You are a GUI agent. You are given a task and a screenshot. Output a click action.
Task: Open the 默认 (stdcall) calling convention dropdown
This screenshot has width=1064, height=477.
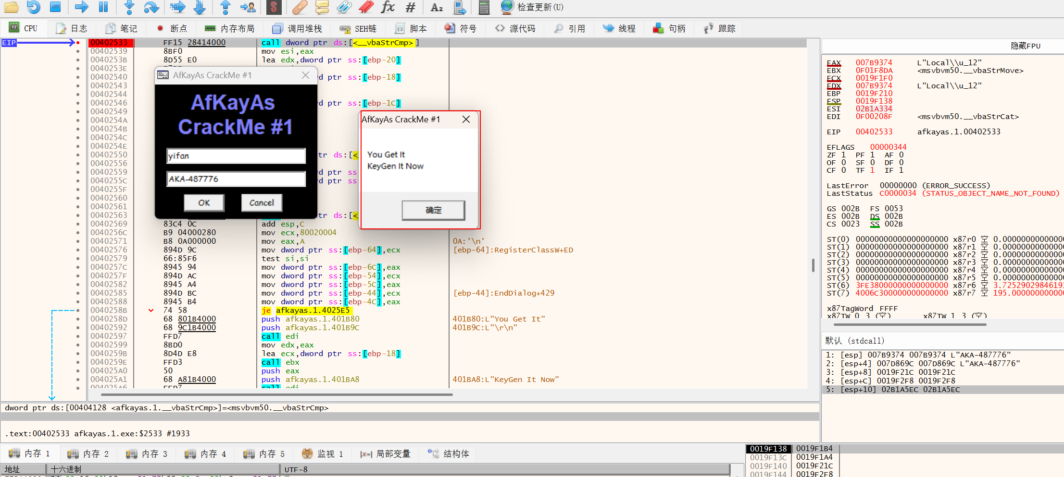[x=942, y=341]
